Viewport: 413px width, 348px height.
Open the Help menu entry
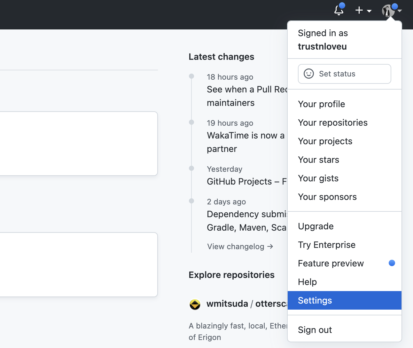(345, 282)
